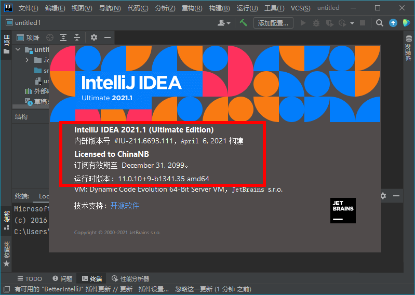415x295 pixels.
Task: Toggle the 收藏夹 favorites sidebar button
Action: [6, 253]
